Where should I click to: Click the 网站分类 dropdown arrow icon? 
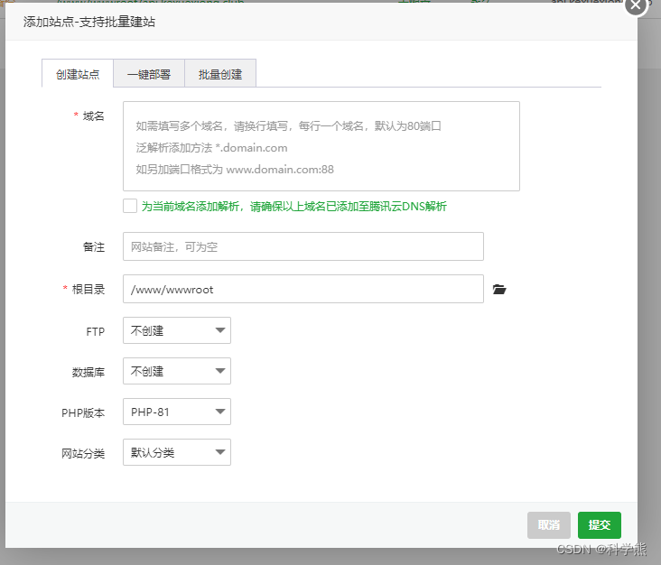coord(220,452)
